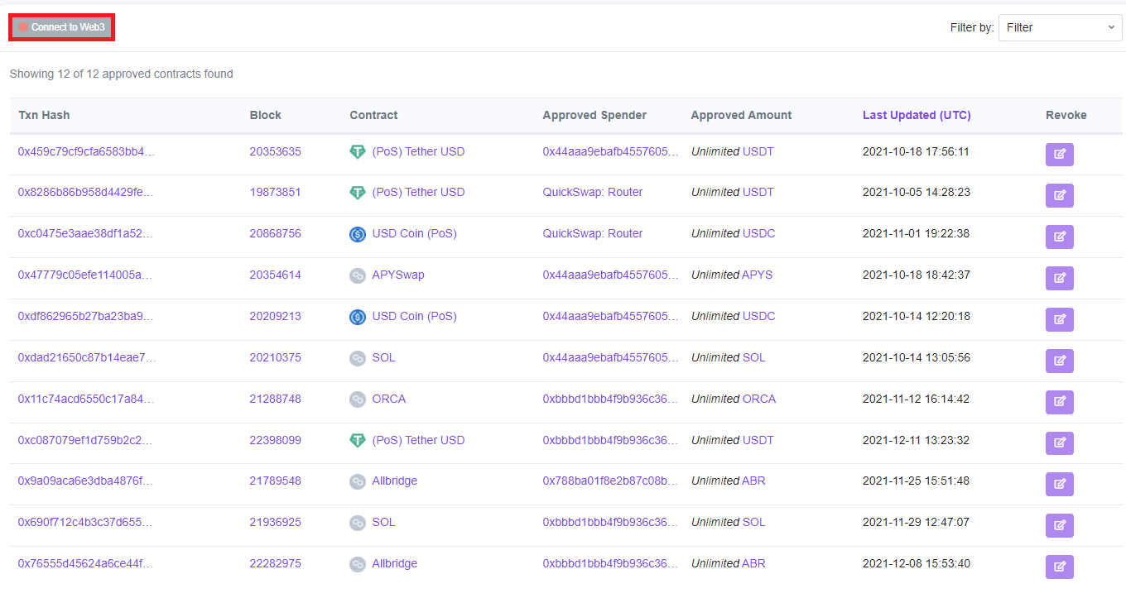
Task: View block 22398099
Action: click(x=276, y=440)
